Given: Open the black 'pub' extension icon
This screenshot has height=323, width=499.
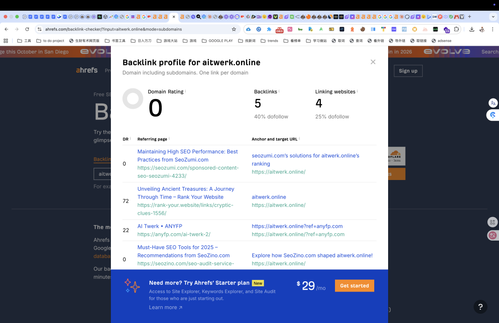Looking at the screenshot, I should point(435,29).
